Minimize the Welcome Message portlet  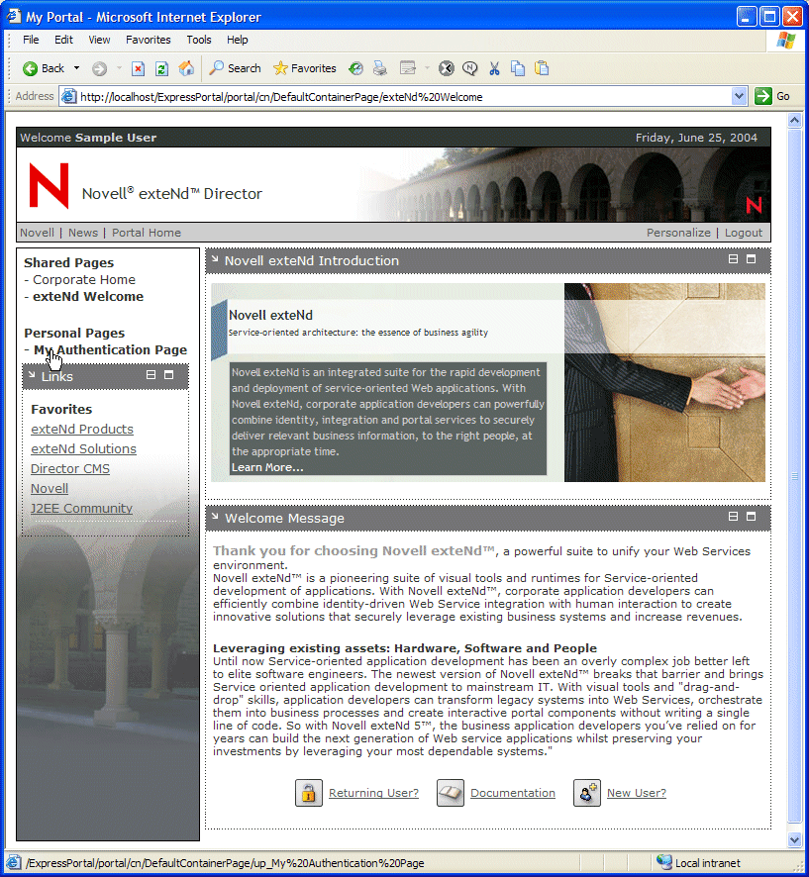tap(733, 517)
